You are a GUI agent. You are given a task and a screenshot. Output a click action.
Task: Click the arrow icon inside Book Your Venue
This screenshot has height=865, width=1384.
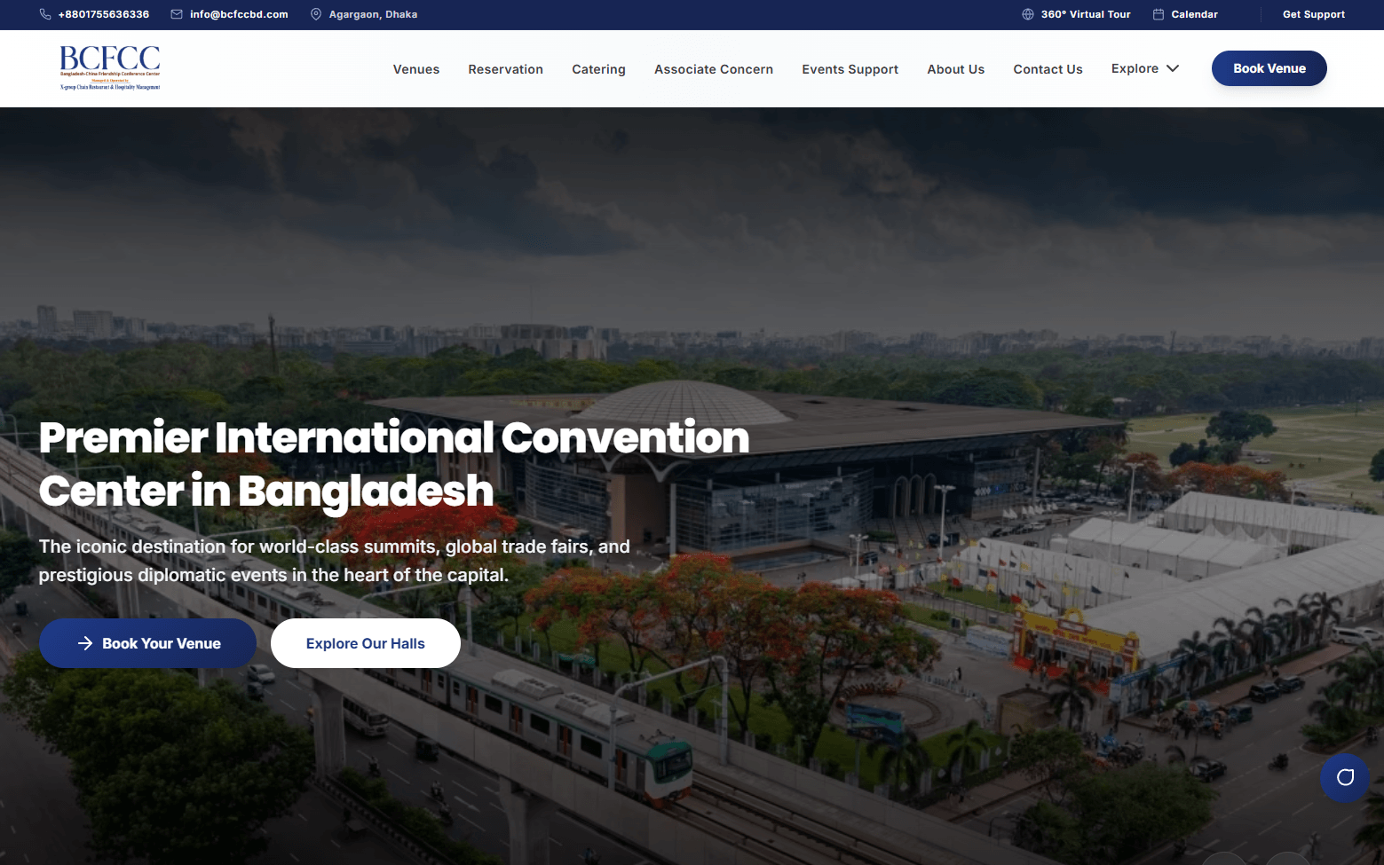coord(85,643)
